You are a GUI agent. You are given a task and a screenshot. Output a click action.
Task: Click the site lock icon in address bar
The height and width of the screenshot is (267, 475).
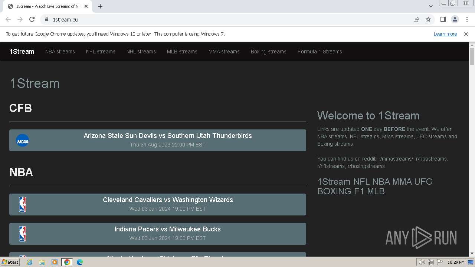(x=46, y=19)
